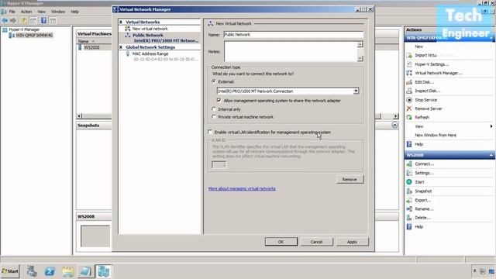Viewport: 496px width, 279px height.
Task: Click the Rename action icon
Action: pyautogui.click(x=409, y=208)
